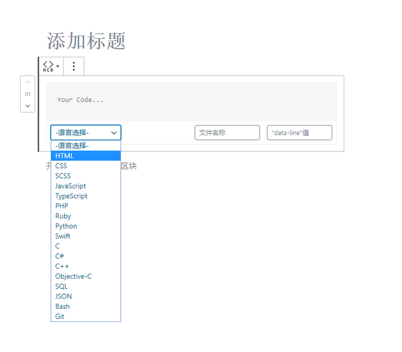Select Objective-C language option
The width and height of the screenshot is (402, 352).
(86, 276)
